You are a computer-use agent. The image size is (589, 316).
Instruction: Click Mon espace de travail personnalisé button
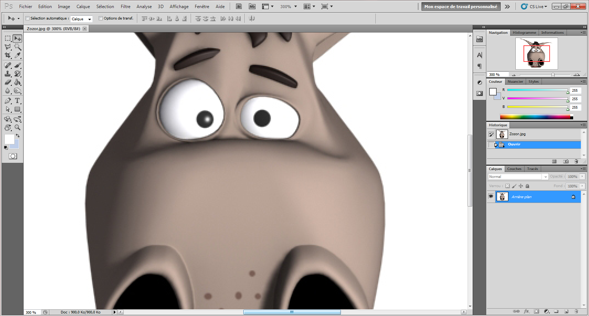coord(461,7)
